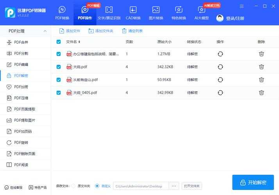
Task: Browse for folder with the ellipsis button
Action: tap(174, 186)
